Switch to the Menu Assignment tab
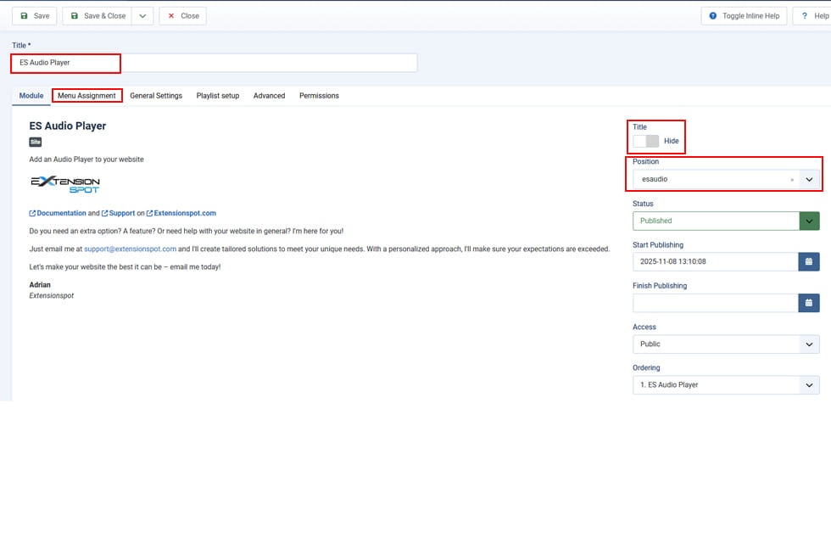 (x=86, y=96)
